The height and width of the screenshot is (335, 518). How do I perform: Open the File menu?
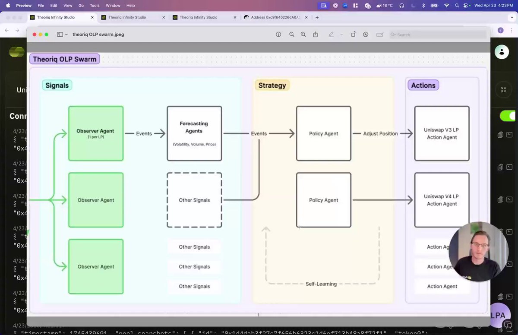[x=41, y=6]
